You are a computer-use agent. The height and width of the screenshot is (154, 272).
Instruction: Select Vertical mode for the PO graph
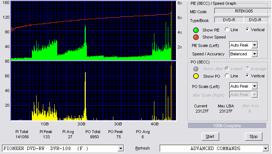point(247,76)
